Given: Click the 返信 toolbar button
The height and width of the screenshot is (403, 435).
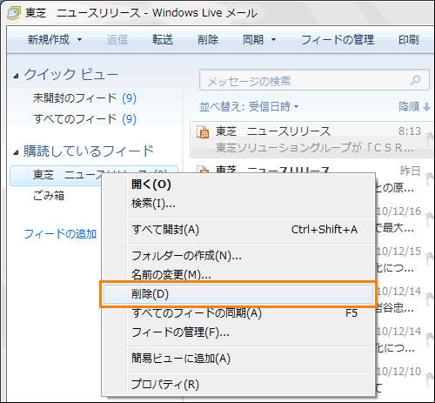Looking at the screenshot, I should [117, 40].
